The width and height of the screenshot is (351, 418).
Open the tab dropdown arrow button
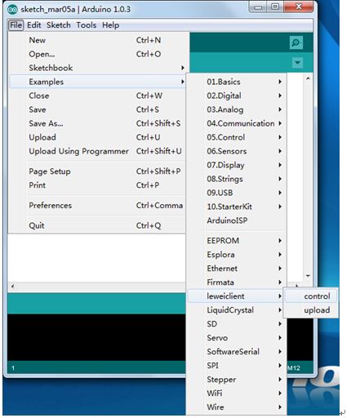297,63
